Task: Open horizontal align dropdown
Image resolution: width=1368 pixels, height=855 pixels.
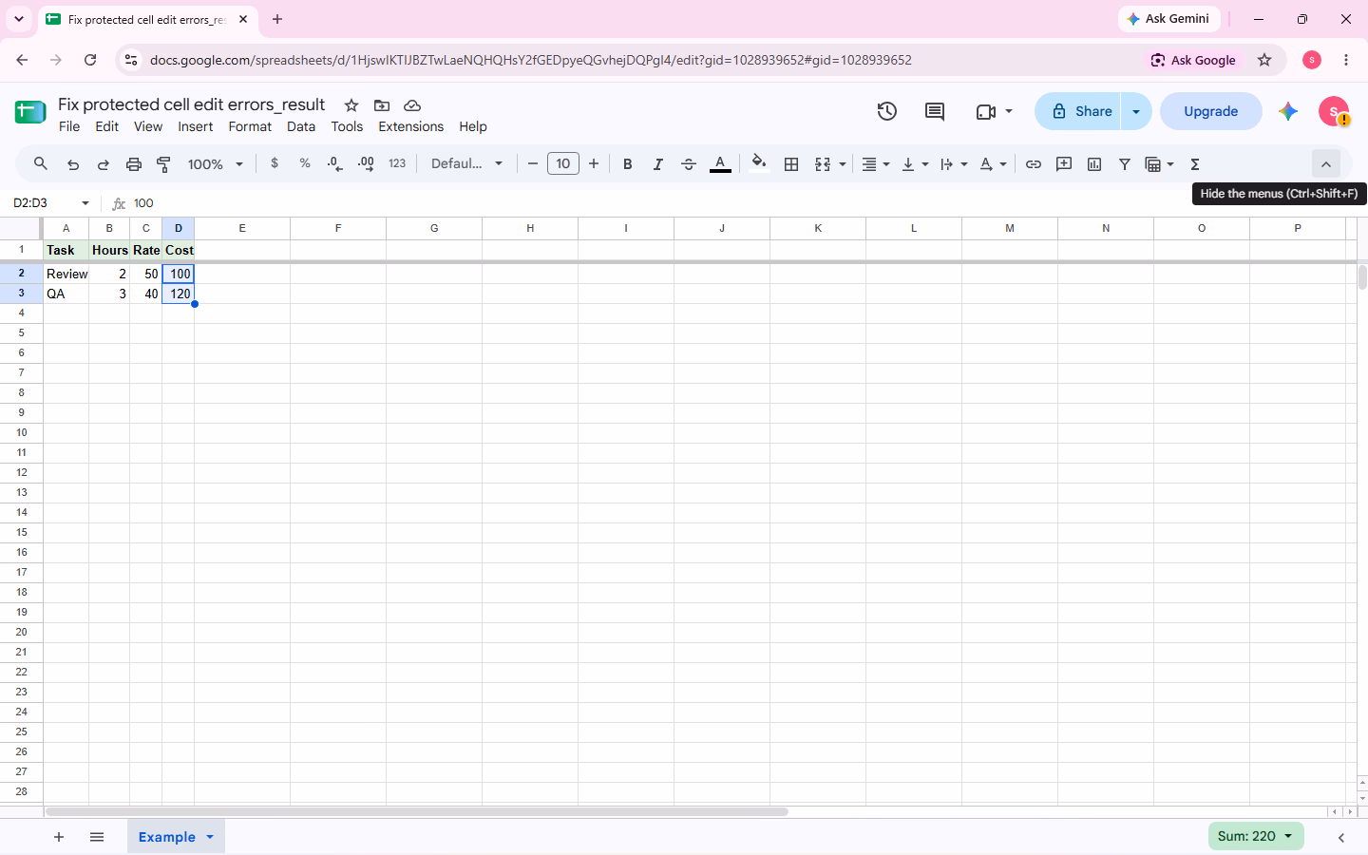Action: click(x=876, y=164)
